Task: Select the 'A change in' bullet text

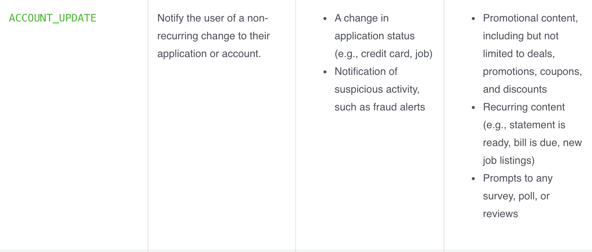Action: (x=362, y=18)
